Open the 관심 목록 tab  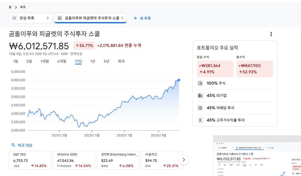pyautogui.click(x=30, y=18)
